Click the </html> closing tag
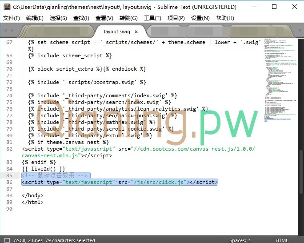Image resolution: width=304 pixels, height=243 pixels. 32,202
